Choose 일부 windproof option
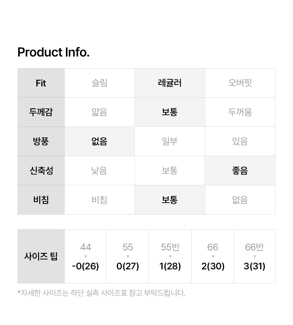The image size is (293, 325). 170,141
